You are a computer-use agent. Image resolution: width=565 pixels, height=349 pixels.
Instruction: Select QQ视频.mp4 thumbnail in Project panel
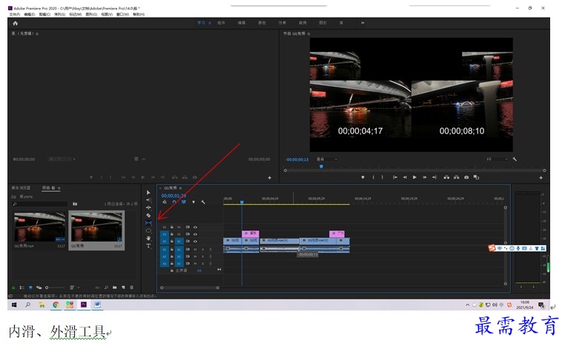(39, 227)
